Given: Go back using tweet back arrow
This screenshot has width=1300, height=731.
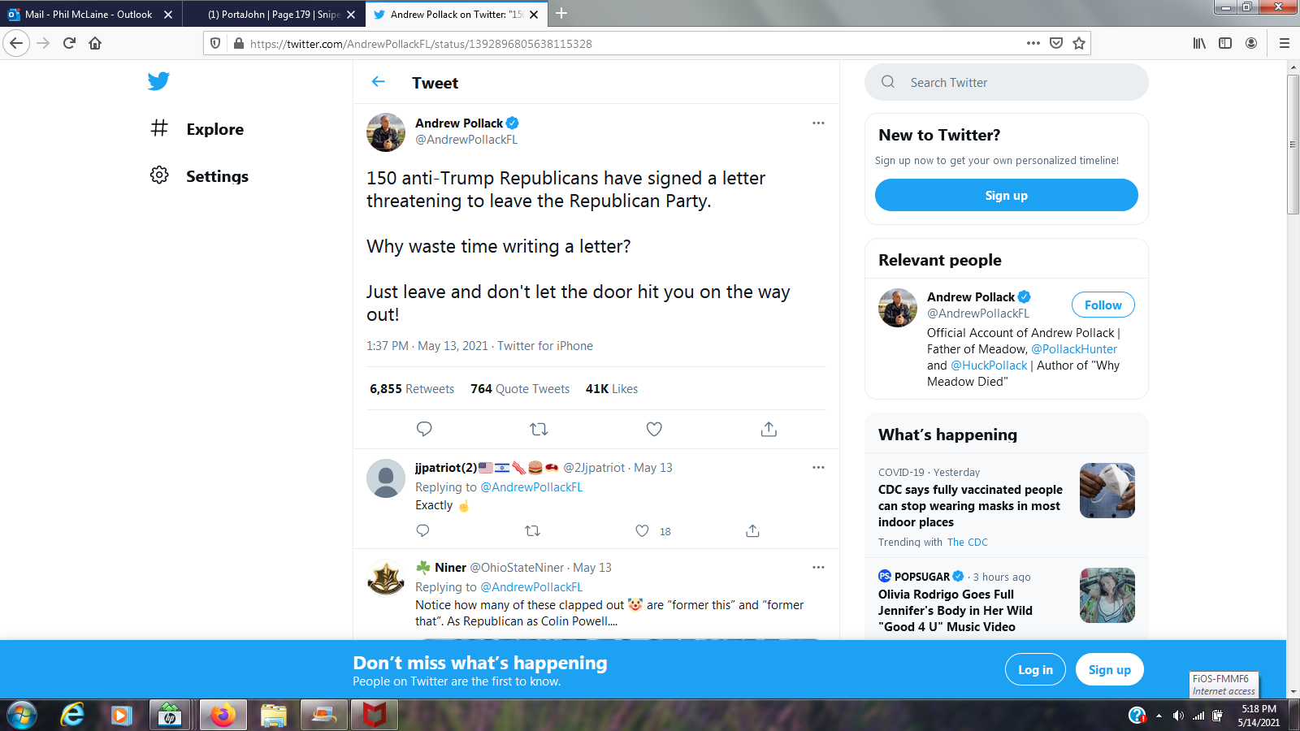Looking at the screenshot, I should [x=379, y=82].
